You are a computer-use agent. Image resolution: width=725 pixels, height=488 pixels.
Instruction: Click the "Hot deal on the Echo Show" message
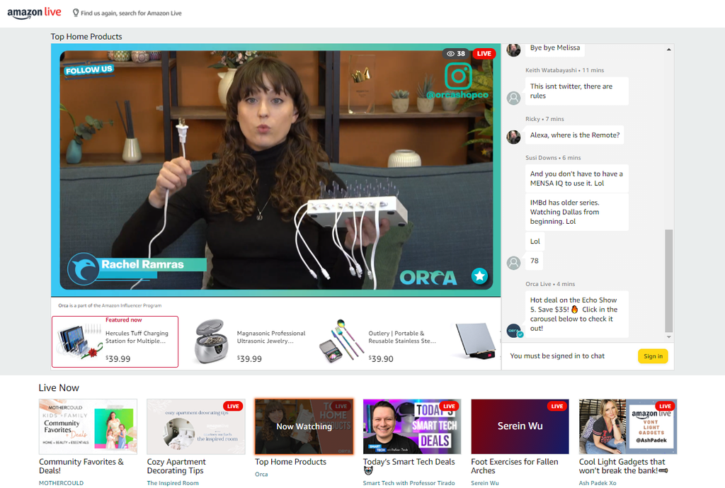coord(576,314)
